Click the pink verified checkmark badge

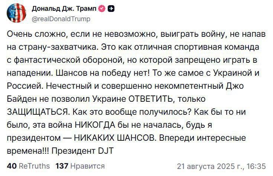point(102,9)
